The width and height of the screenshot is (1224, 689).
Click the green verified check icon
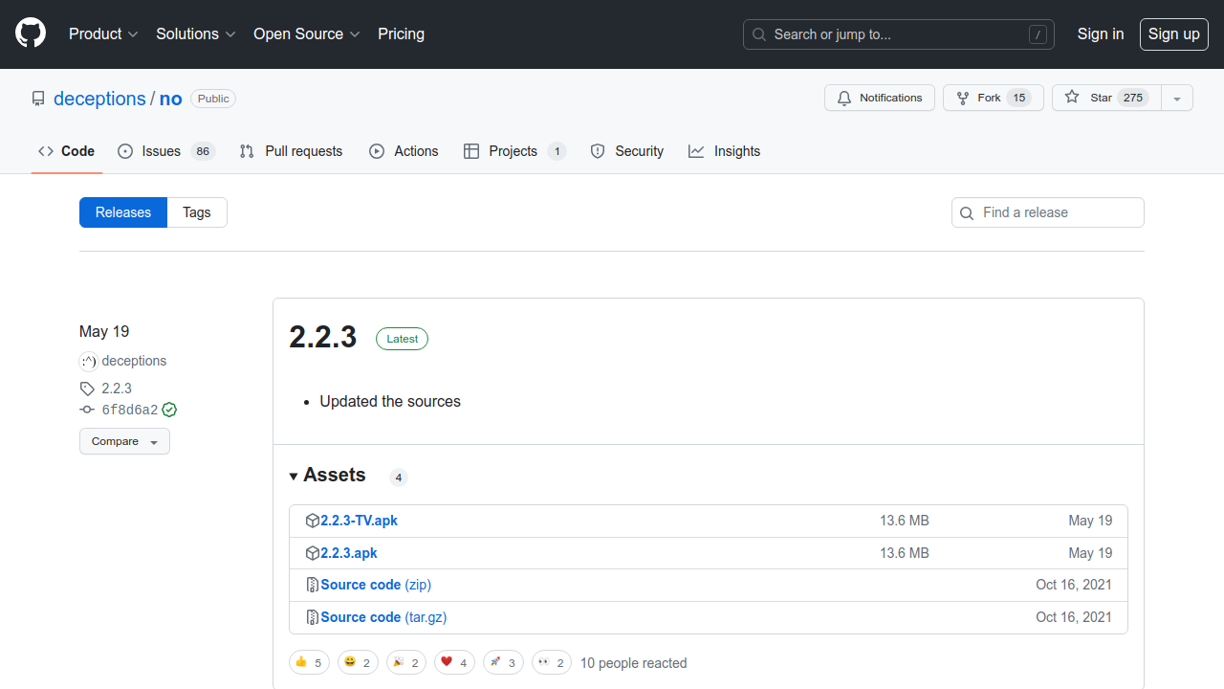click(x=169, y=410)
